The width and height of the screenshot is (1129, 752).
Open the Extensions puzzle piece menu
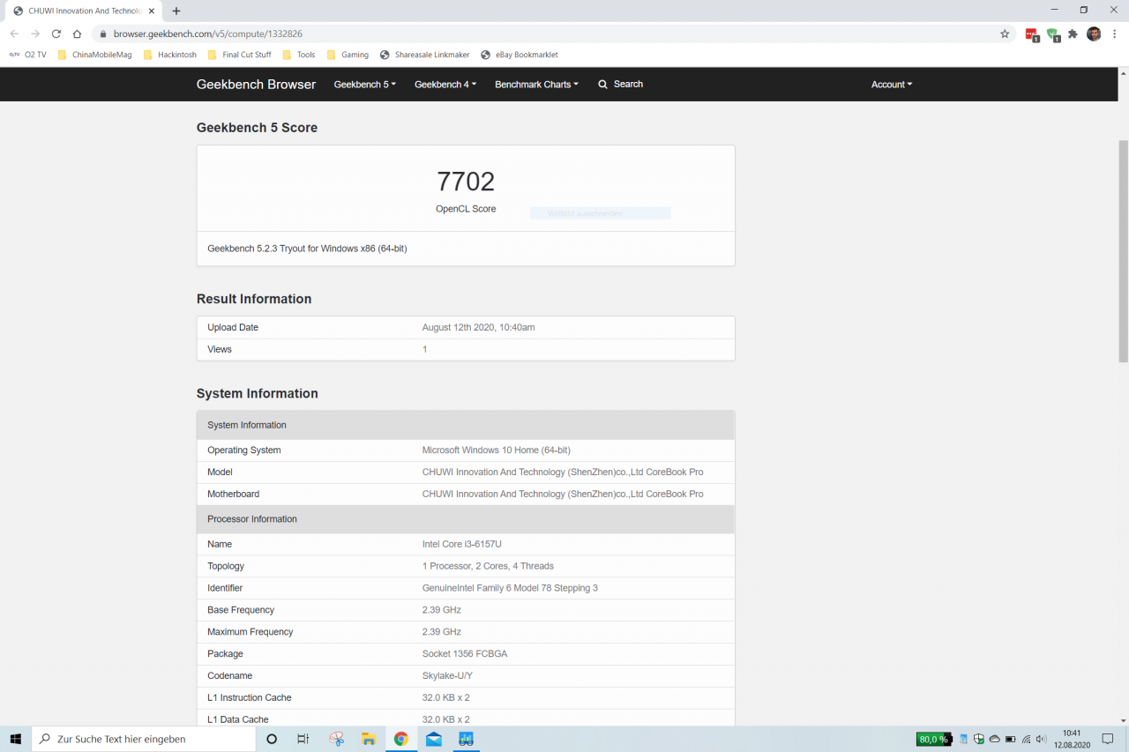coord(1073,34)
